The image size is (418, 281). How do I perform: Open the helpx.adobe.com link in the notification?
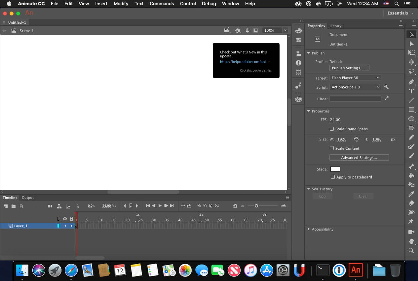tap(244, 62)
